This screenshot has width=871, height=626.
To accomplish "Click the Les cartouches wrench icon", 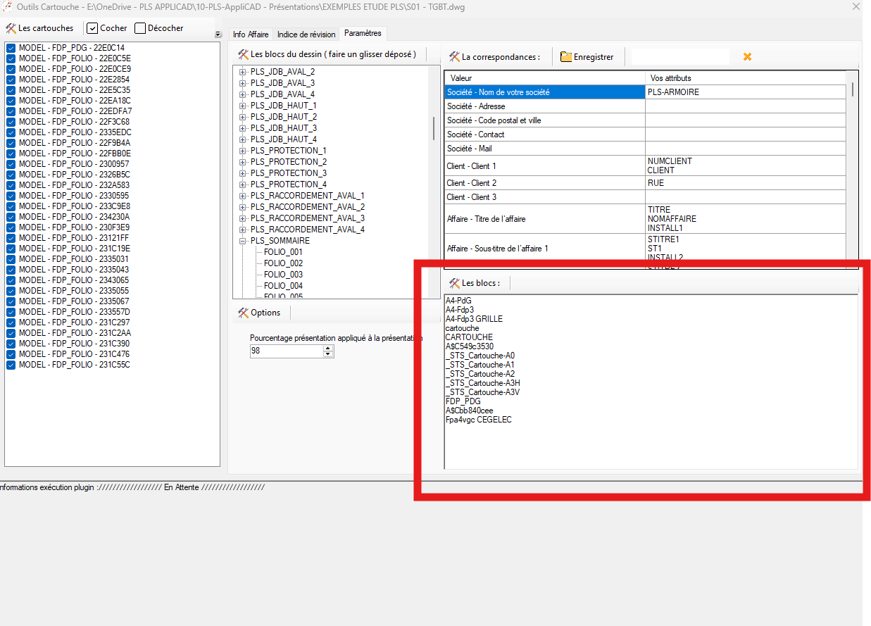I will (12, 28).
